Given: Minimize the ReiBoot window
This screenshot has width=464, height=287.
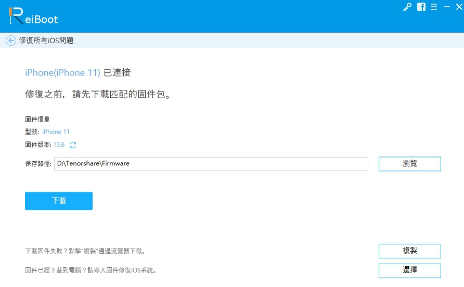Looking at the screenshot, I should 447,7.
